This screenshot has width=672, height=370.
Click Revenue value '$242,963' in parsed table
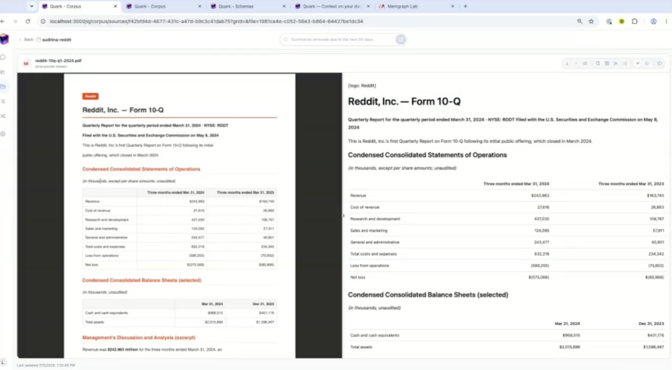coord(540,195)
